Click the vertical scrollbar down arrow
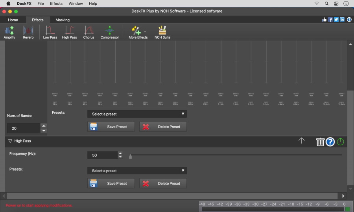The width and height of the screenshot is (354, 212). 350,189
